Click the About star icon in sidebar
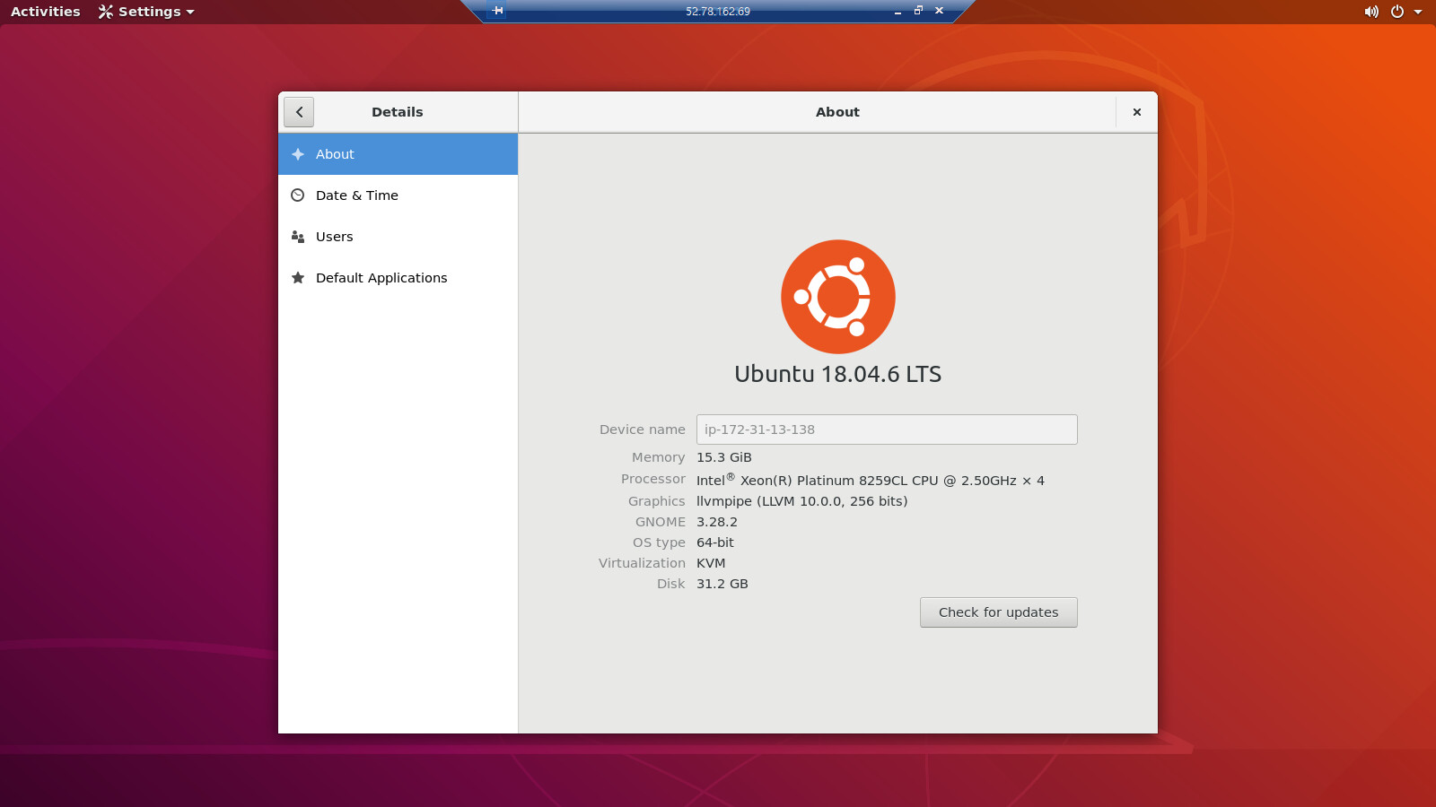1436x807 pixels. point(298,154)
